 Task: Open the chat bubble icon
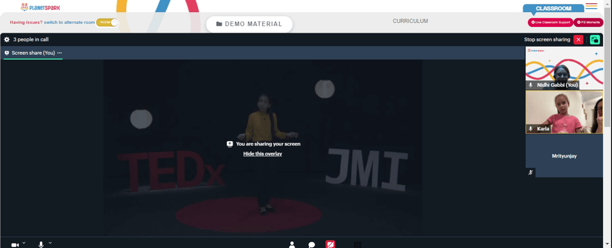[x=312, y=245]
